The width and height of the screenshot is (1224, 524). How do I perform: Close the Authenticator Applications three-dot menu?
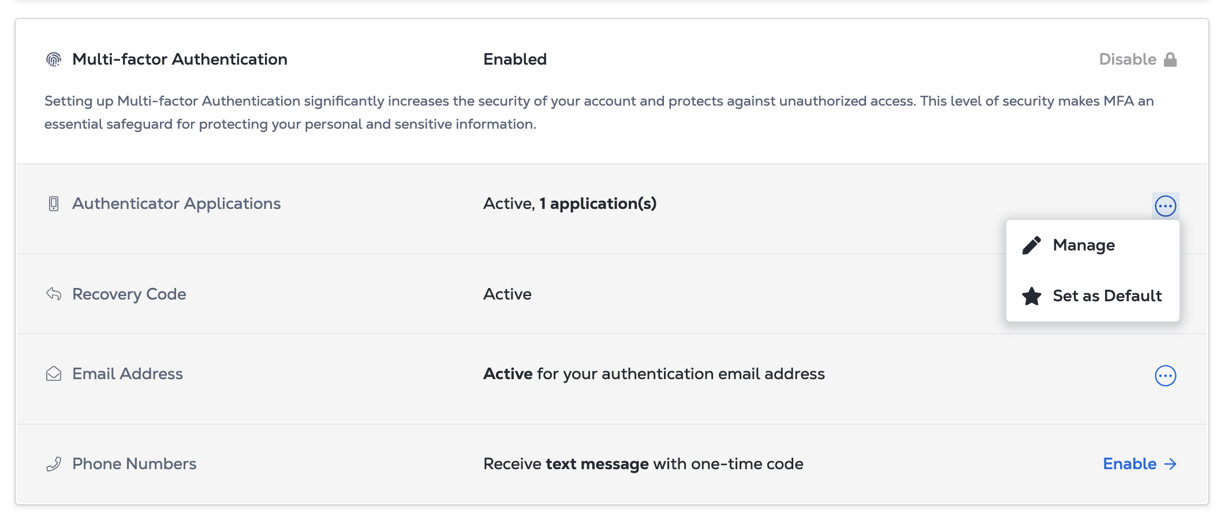tap(1166, 206)
